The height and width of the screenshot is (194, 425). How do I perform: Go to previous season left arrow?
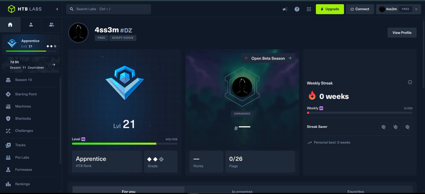246,58
